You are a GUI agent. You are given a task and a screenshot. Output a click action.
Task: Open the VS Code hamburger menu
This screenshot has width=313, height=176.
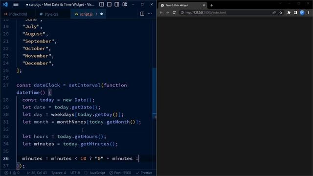pos(16,4)
